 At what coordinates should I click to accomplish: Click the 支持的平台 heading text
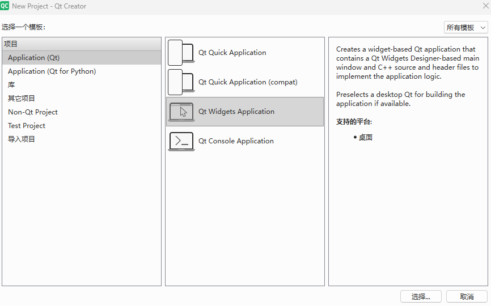pyautogui.click(x=354, y=122)
